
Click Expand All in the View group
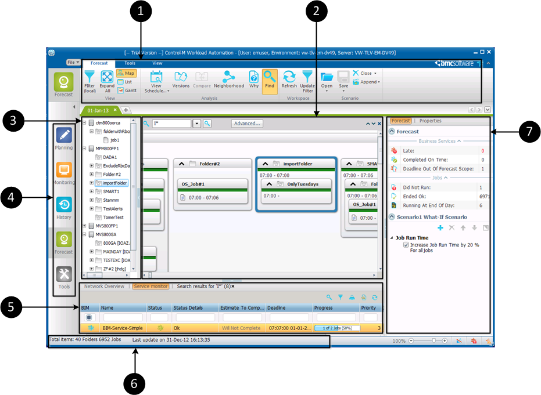pyautogui.click(x=107, y=77)
